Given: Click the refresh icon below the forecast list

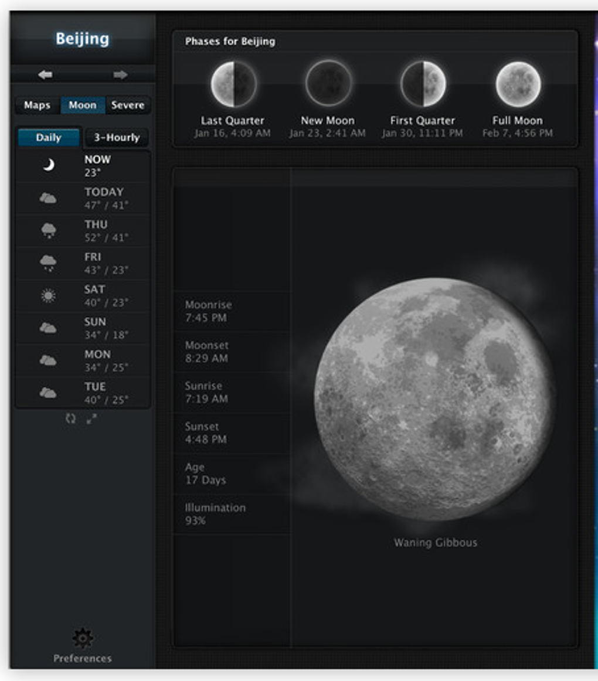Looking at the screenshot, I should click(x=70, y=418).
